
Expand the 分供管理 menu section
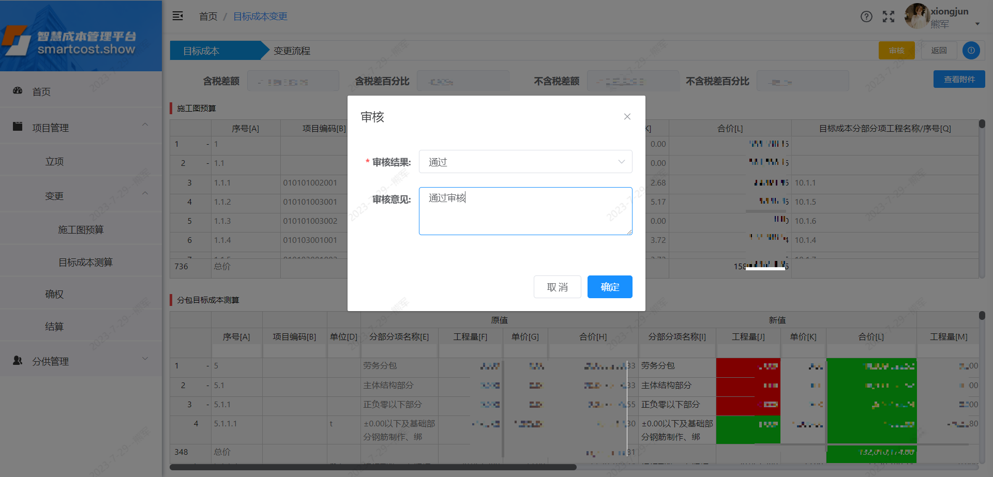145,358
